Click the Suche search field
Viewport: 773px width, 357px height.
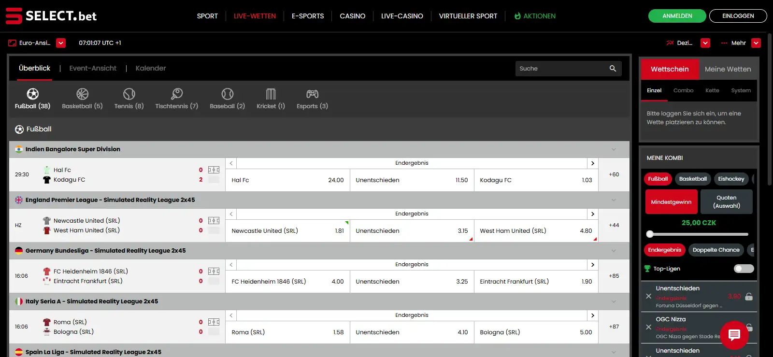point(568,69)
